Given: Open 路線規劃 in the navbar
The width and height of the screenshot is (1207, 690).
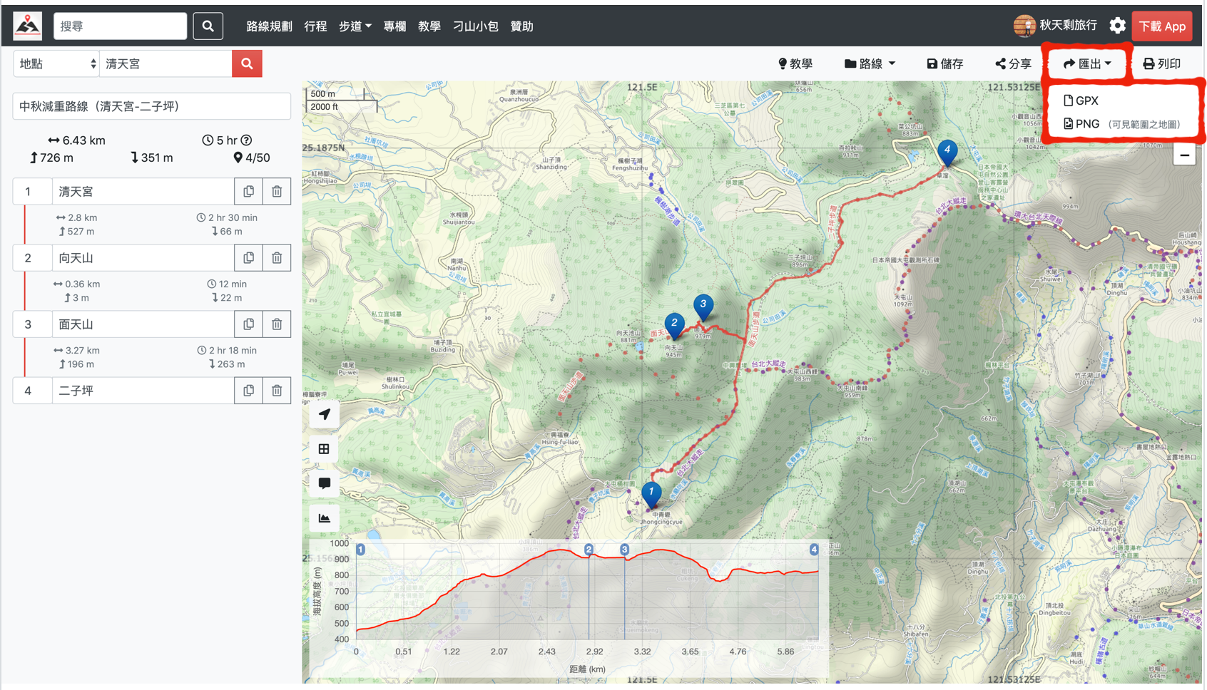Looking at the screenshot, I should pos(269,26).
